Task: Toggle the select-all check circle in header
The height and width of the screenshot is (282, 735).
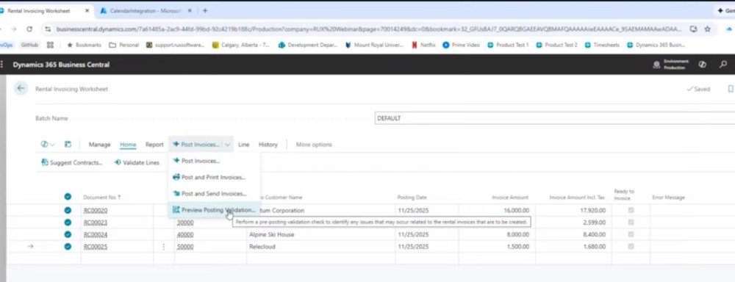Action: (68, 197)
